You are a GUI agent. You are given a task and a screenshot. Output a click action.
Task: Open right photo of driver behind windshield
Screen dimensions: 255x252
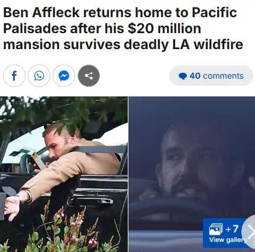coord(192,175)
